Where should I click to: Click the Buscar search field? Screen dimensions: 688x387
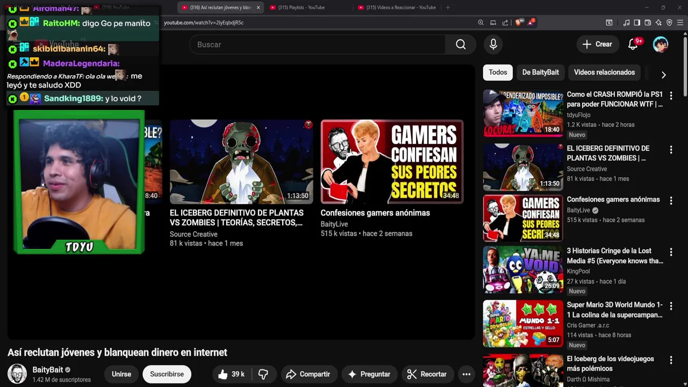[317, 45]
